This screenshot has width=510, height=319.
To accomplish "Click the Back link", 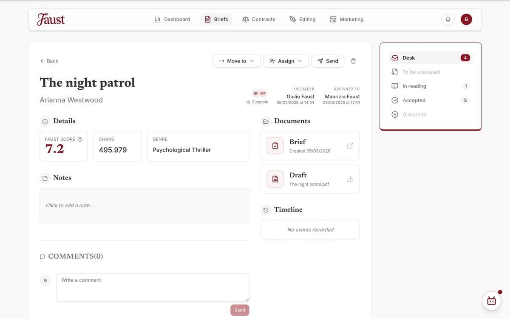I will [49, 61].
